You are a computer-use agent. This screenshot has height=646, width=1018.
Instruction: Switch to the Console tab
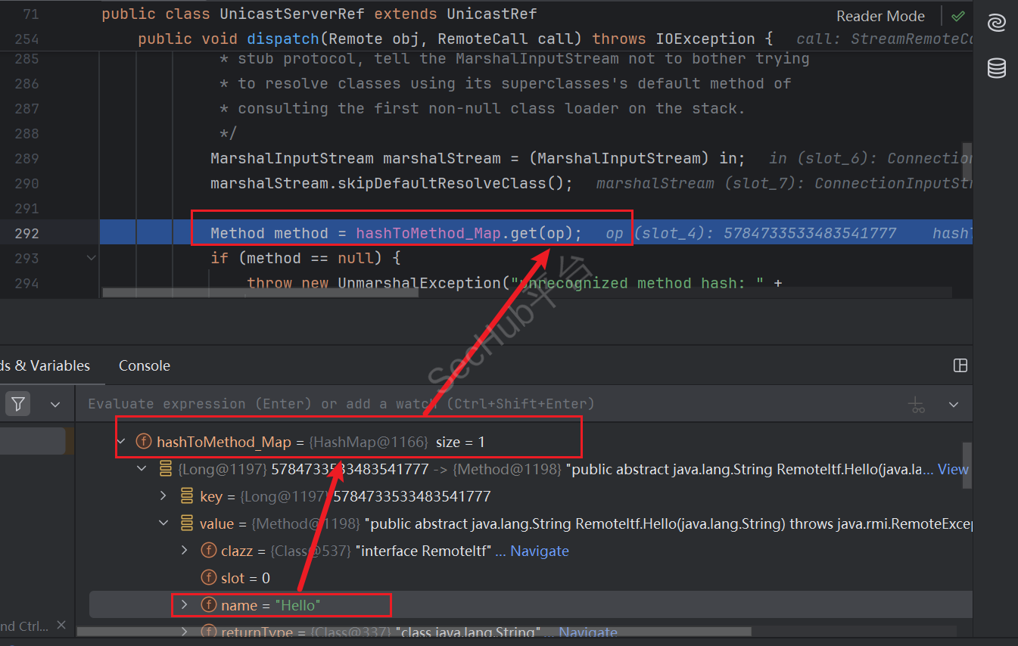(x=144, y=366)
